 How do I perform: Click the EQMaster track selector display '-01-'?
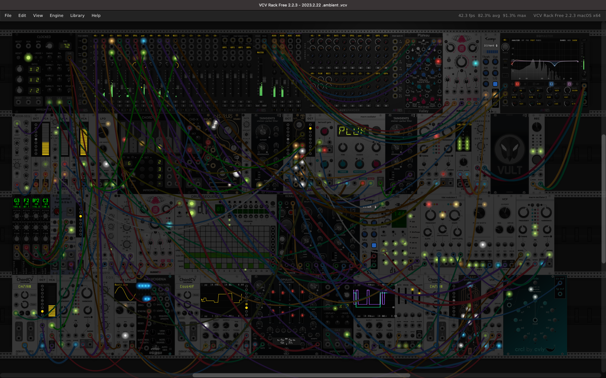point(505,40)
